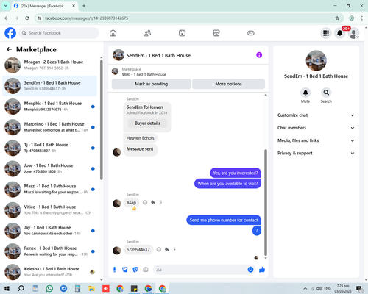Click the Messenger | Facebook browser tab
The width and height of the screenshot is (368, 294).
tap(44, 6)
